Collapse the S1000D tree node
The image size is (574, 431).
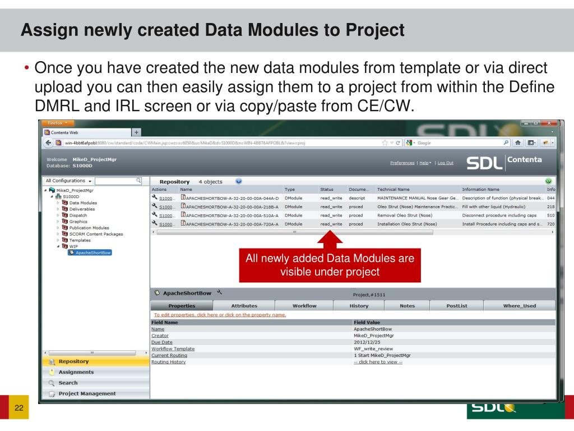click(52, 196)
